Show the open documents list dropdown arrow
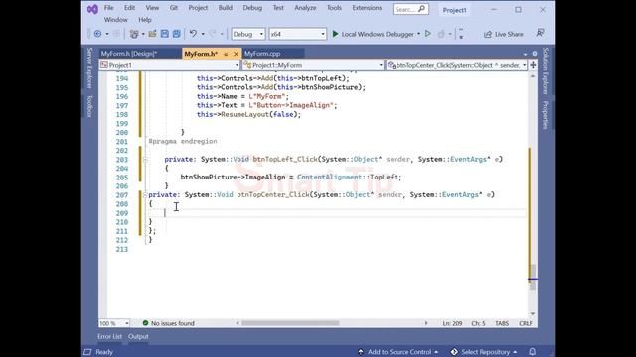The width and height of the screenshot is (636, 357). tap(525, 54)
